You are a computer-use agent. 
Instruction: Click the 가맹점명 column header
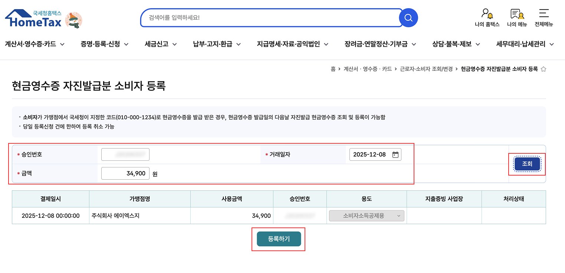point(139,199)
